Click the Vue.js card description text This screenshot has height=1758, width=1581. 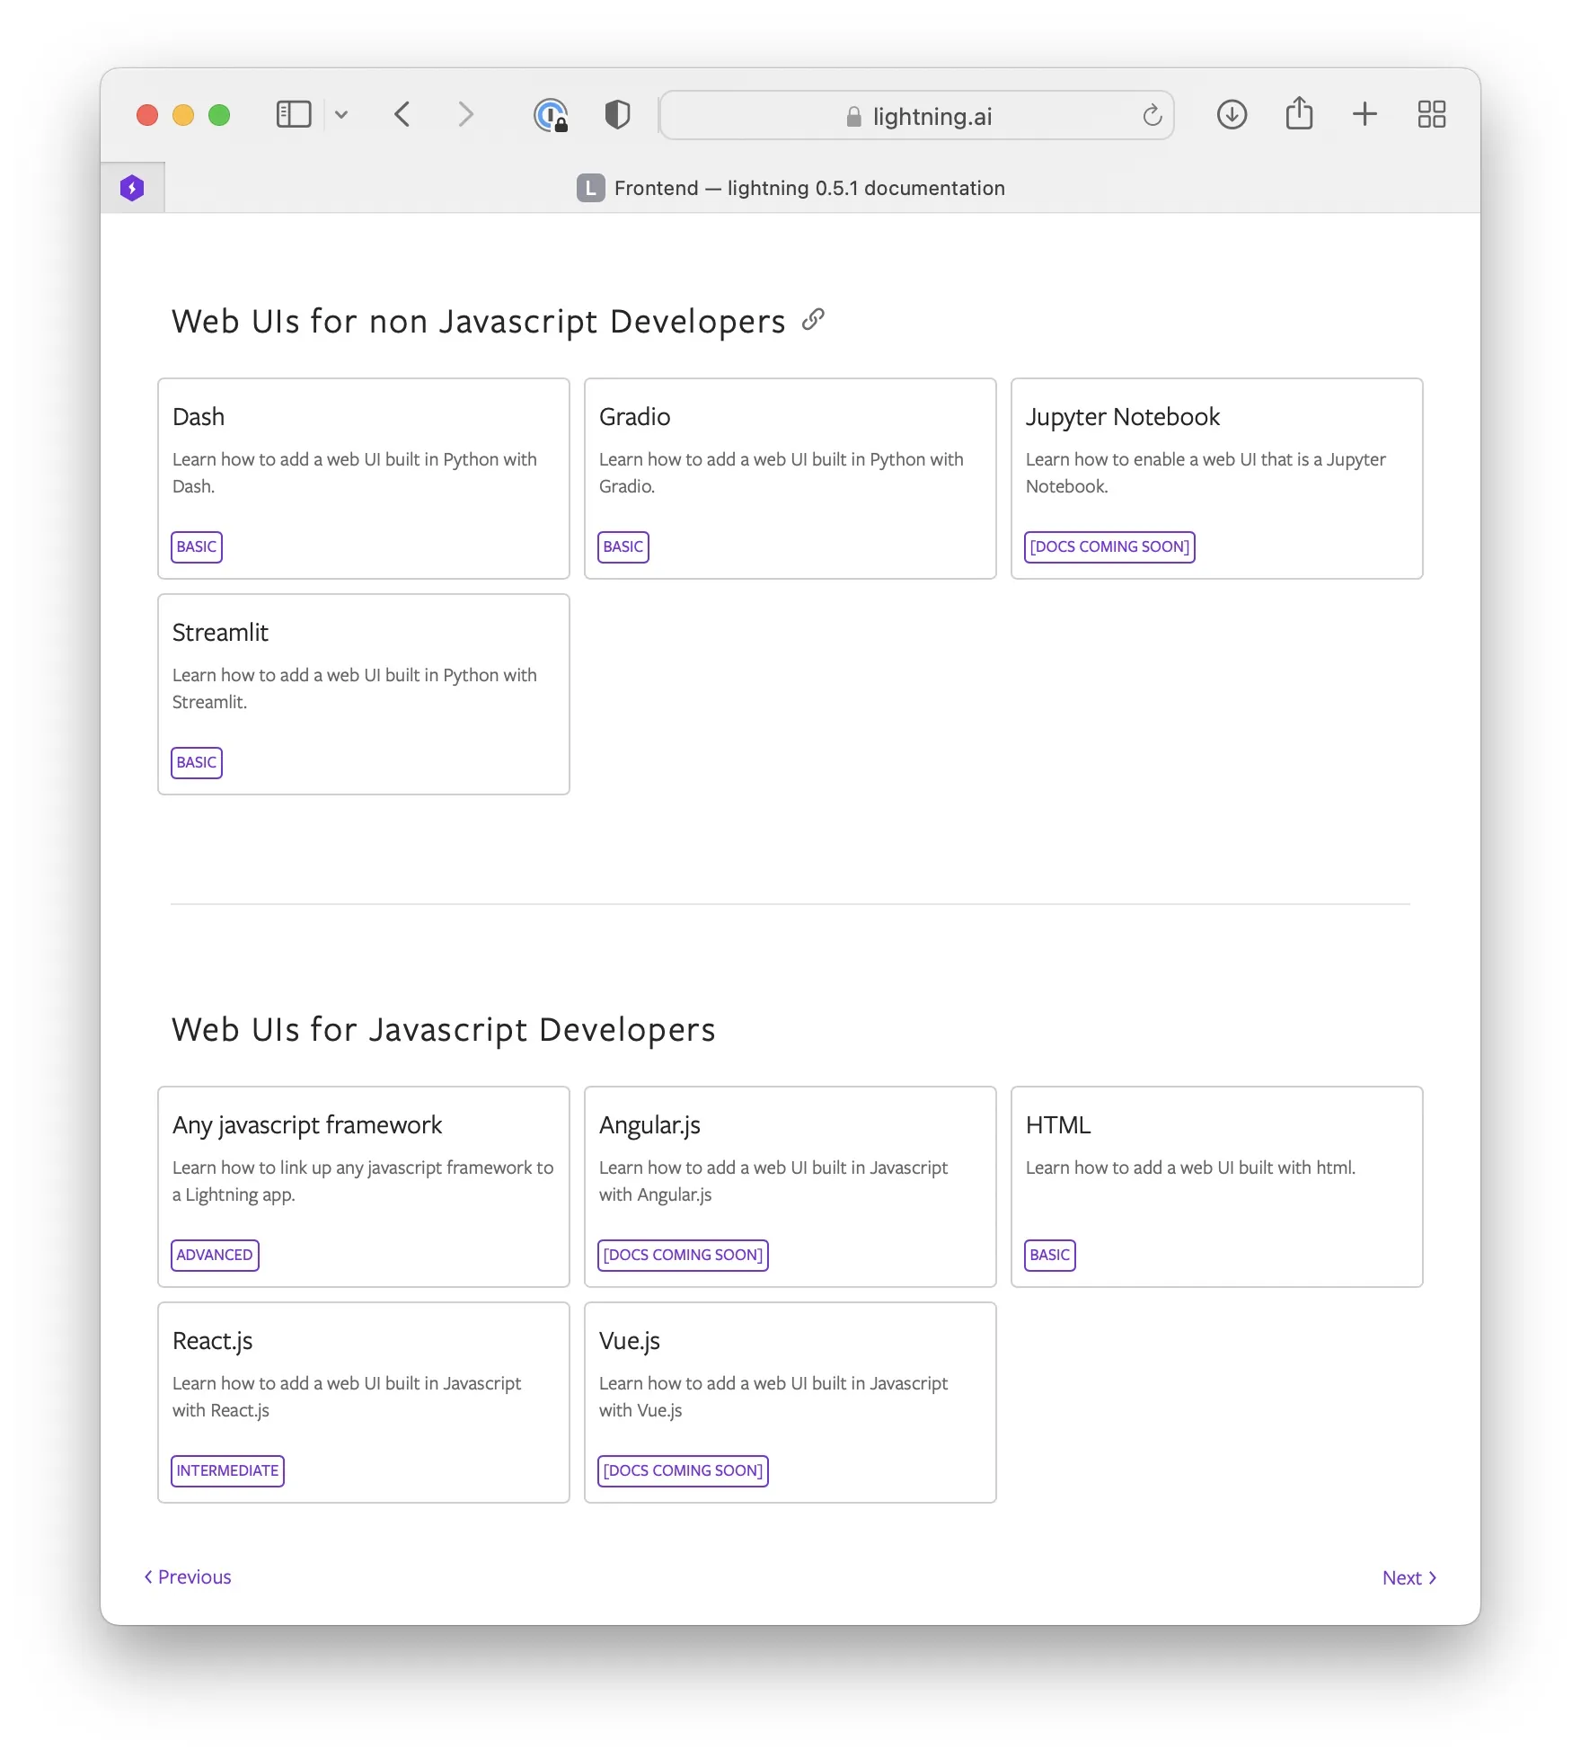tap(773, 1397)
